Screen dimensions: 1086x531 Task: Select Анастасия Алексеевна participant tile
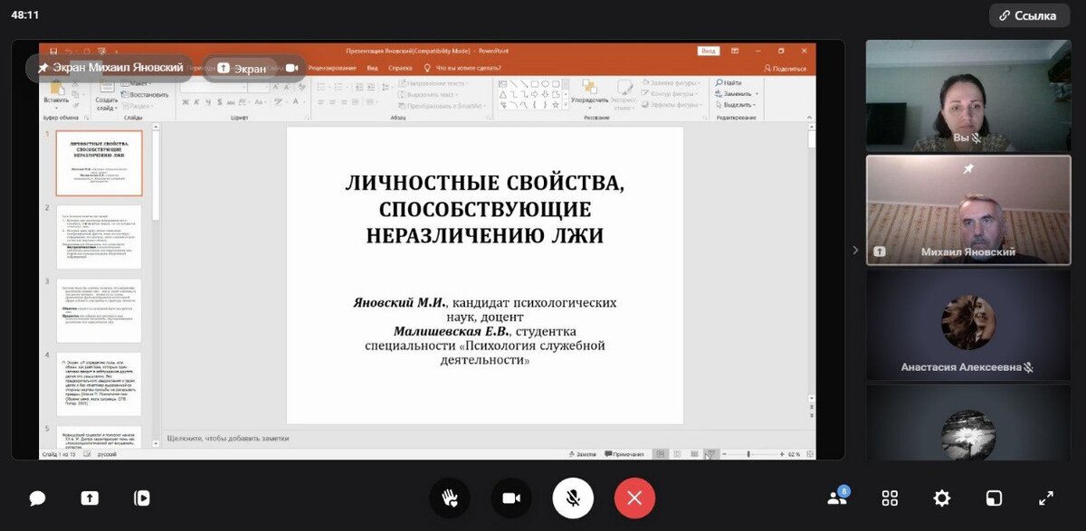(968, 325)
